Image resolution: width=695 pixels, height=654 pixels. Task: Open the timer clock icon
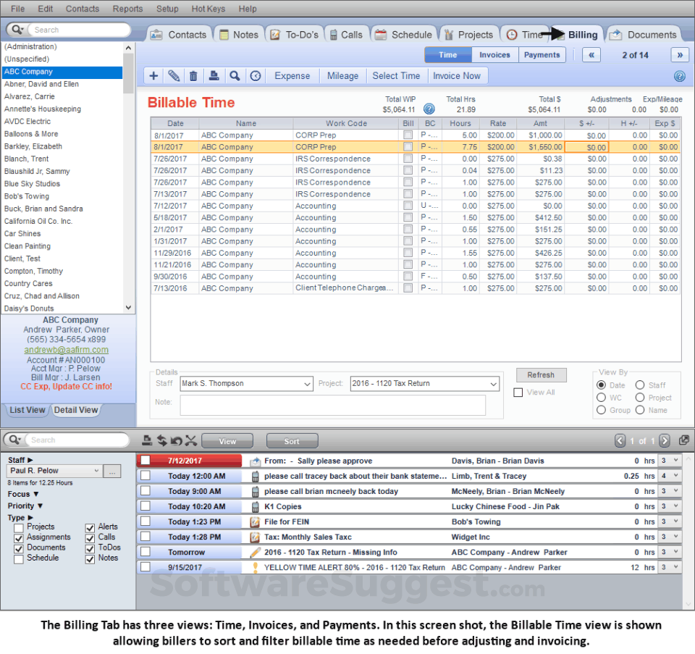pyautogui.click(x=255, y=75)
